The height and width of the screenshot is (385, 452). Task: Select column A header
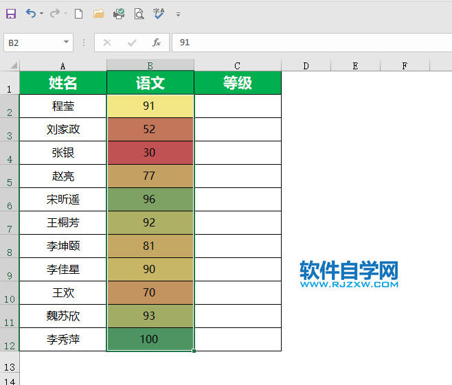(63, 65)
